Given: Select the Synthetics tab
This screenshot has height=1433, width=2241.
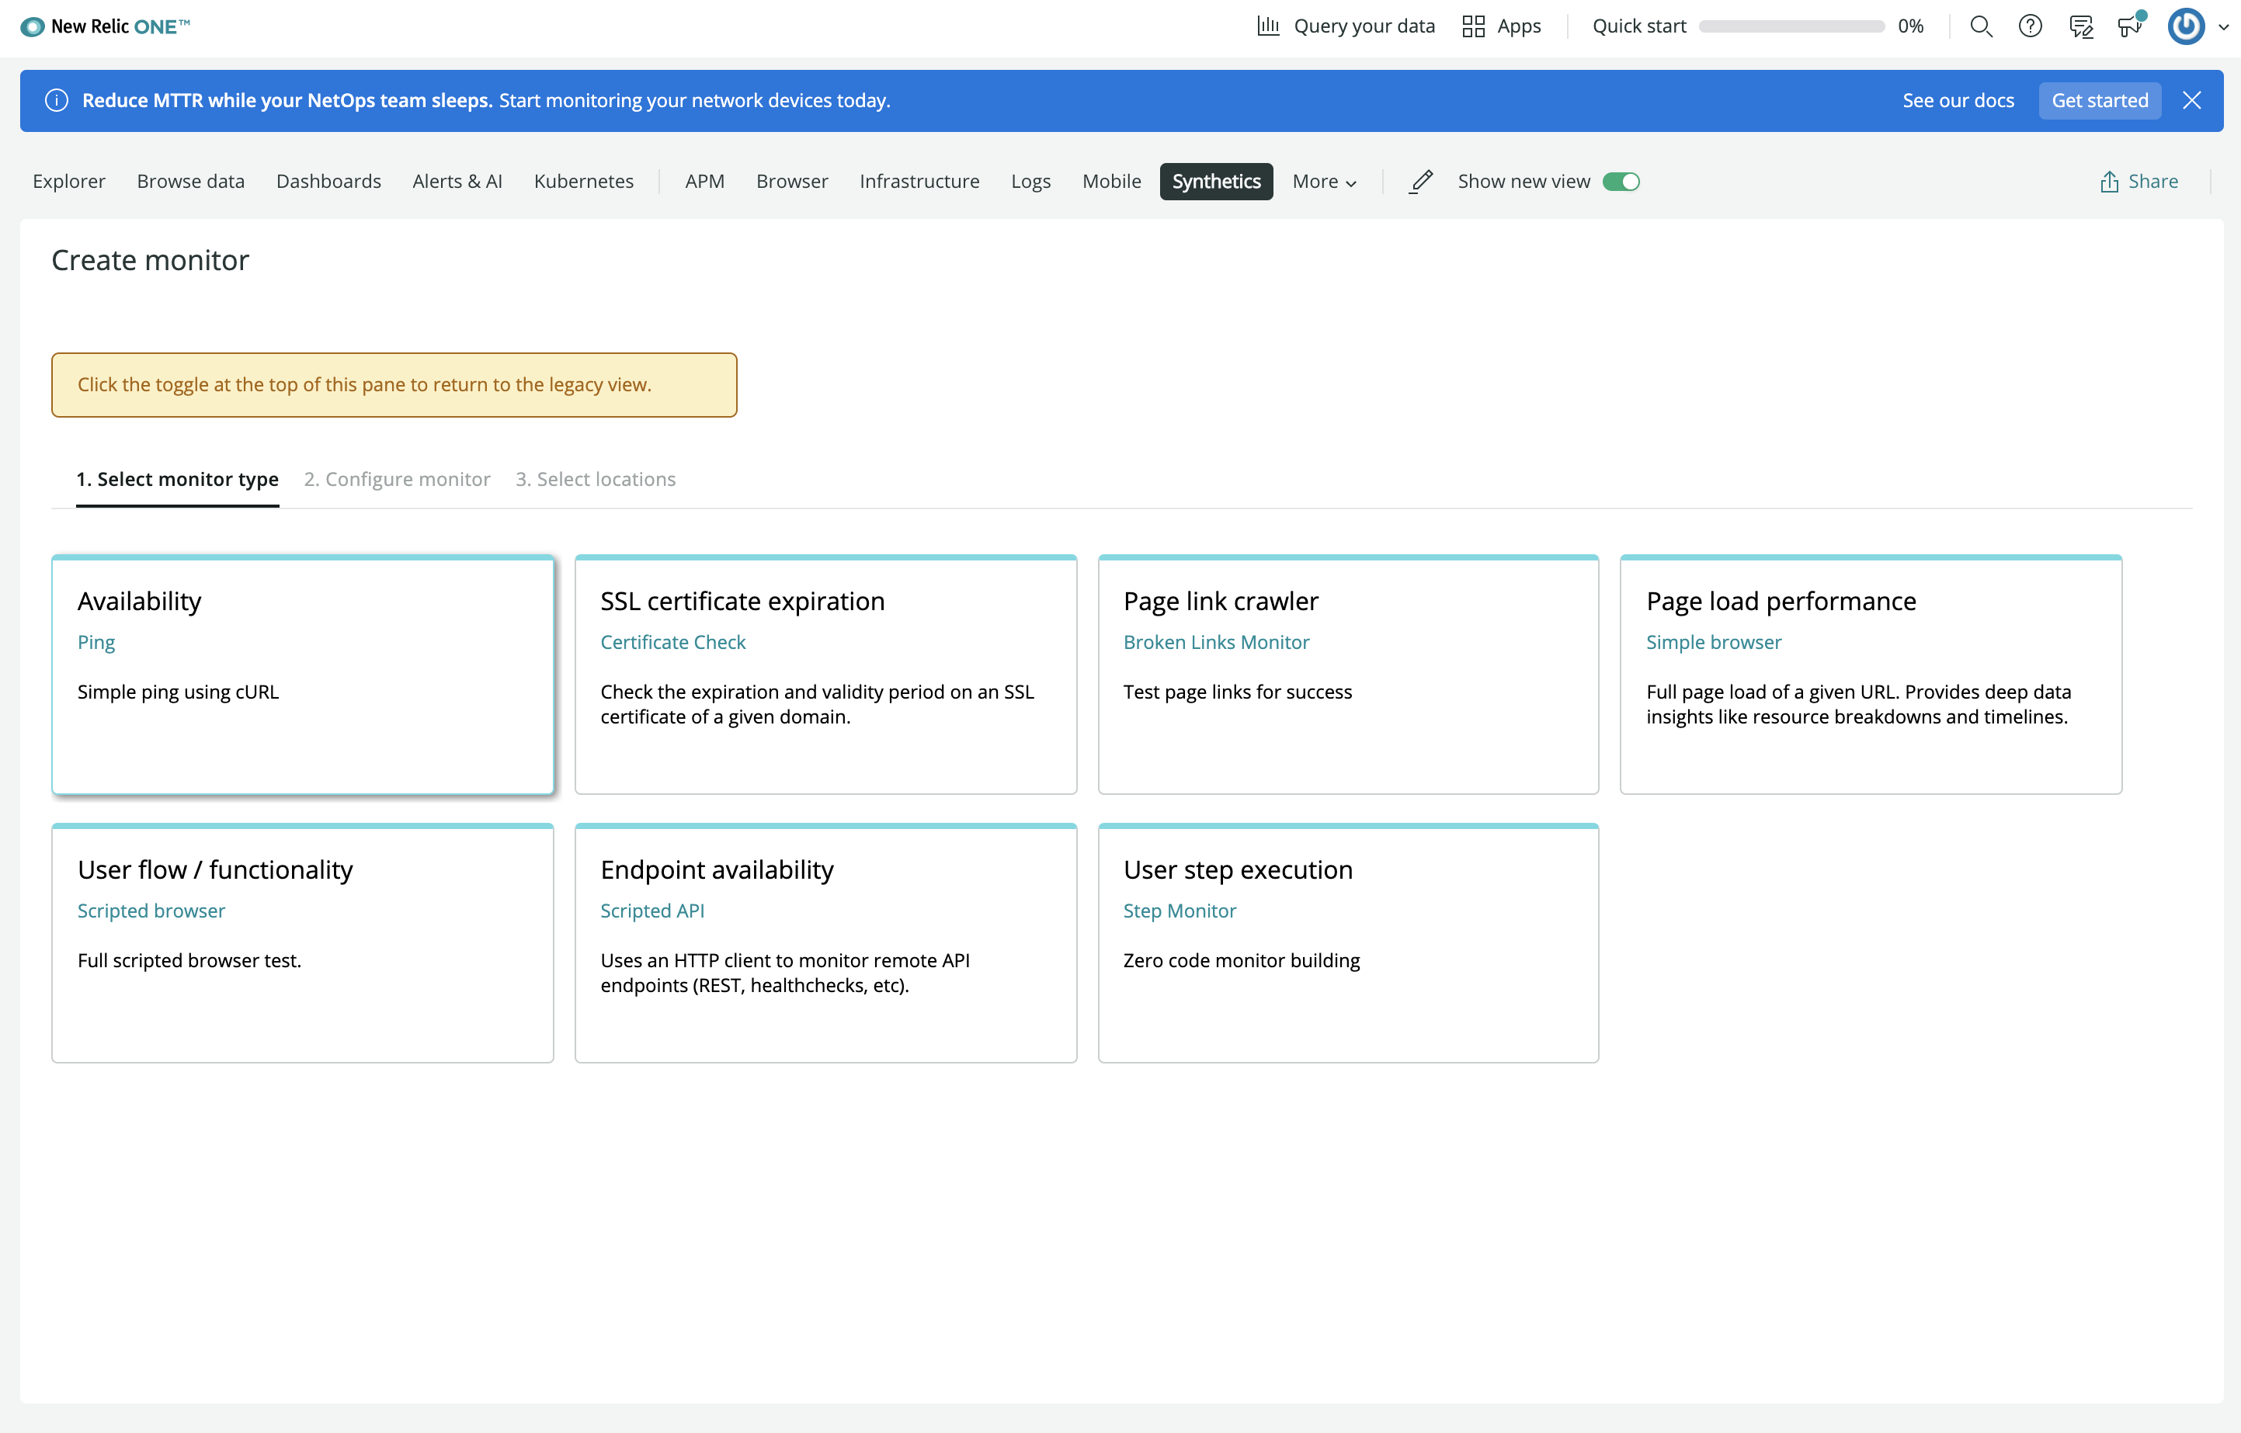Looking at the screenshot, I should tap(1216, 182).
